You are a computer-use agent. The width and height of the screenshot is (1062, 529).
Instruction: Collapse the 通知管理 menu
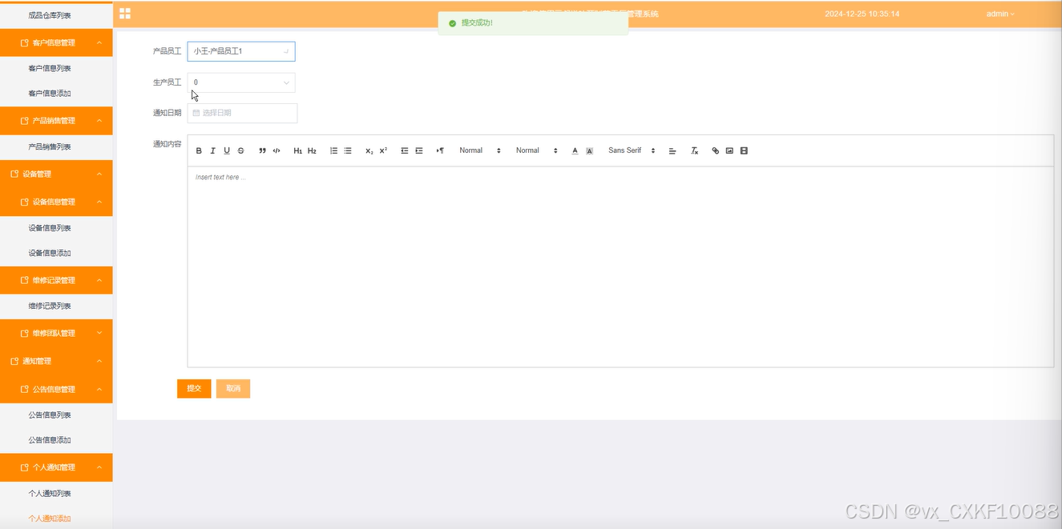56,361
